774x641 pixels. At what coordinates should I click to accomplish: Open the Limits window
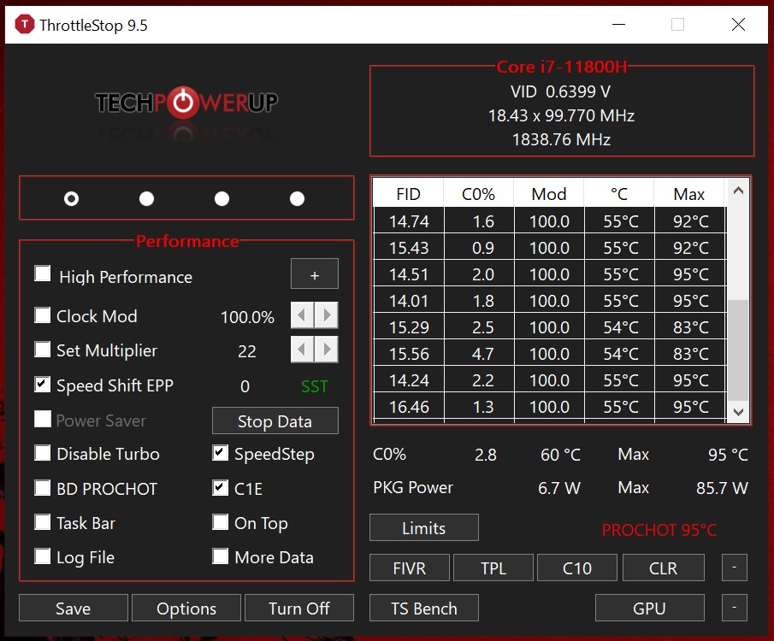point(424,527)
